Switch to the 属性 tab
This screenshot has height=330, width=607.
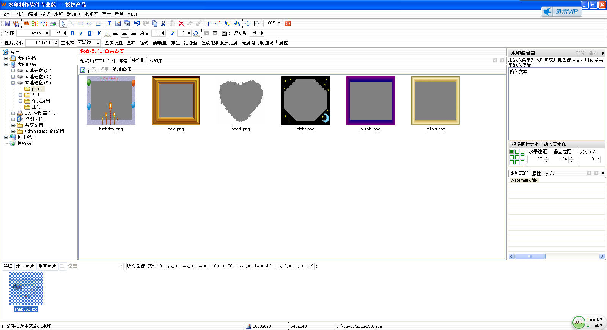pyautogui.click(x=536, y=173)
